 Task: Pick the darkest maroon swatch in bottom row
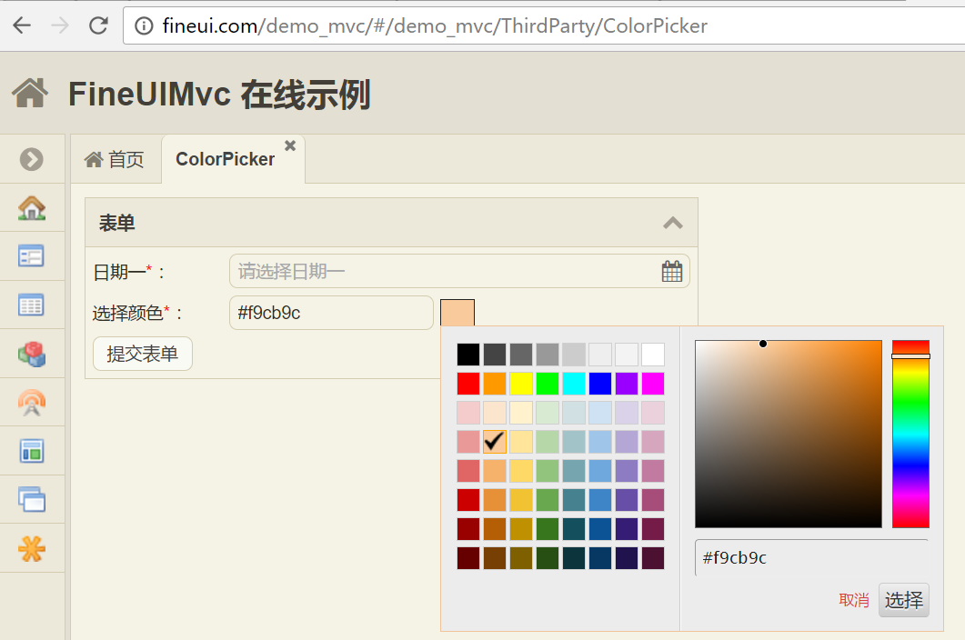tap(468, 558)
